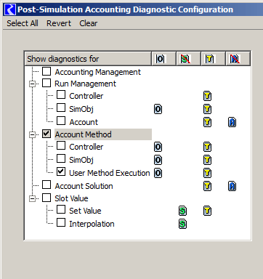The height and width of the screenshot is (279, 263).
Task: Check the Slot Value checkbox
Action: click(46, 198)
